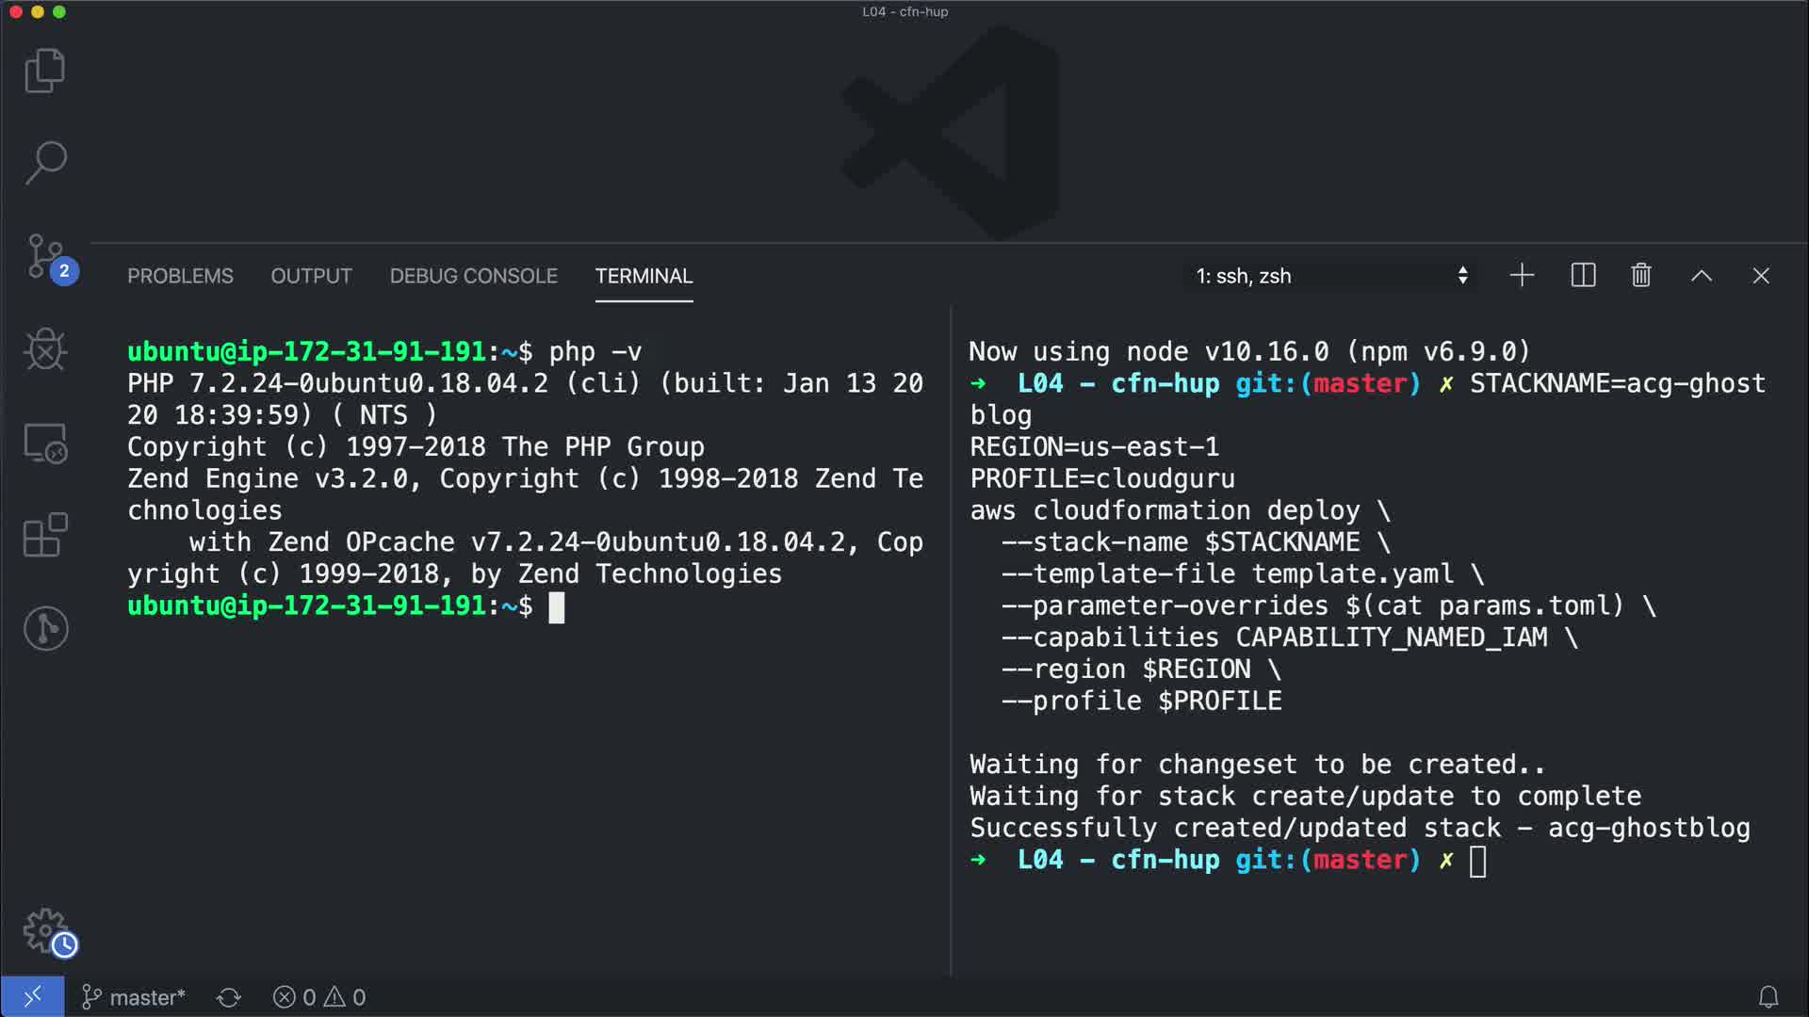This screenshot has height=1017, width=1809.
Task: Open the Run and Debug view
Action: point(44,349)
